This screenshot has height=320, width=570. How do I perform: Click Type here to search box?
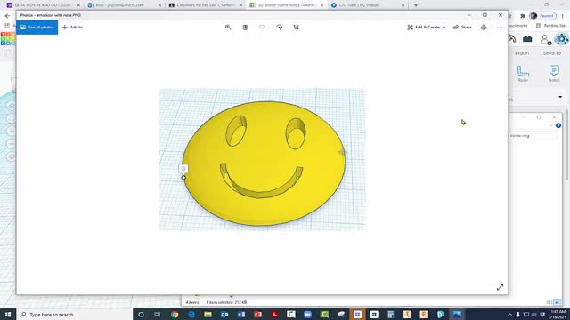point(75,315)
